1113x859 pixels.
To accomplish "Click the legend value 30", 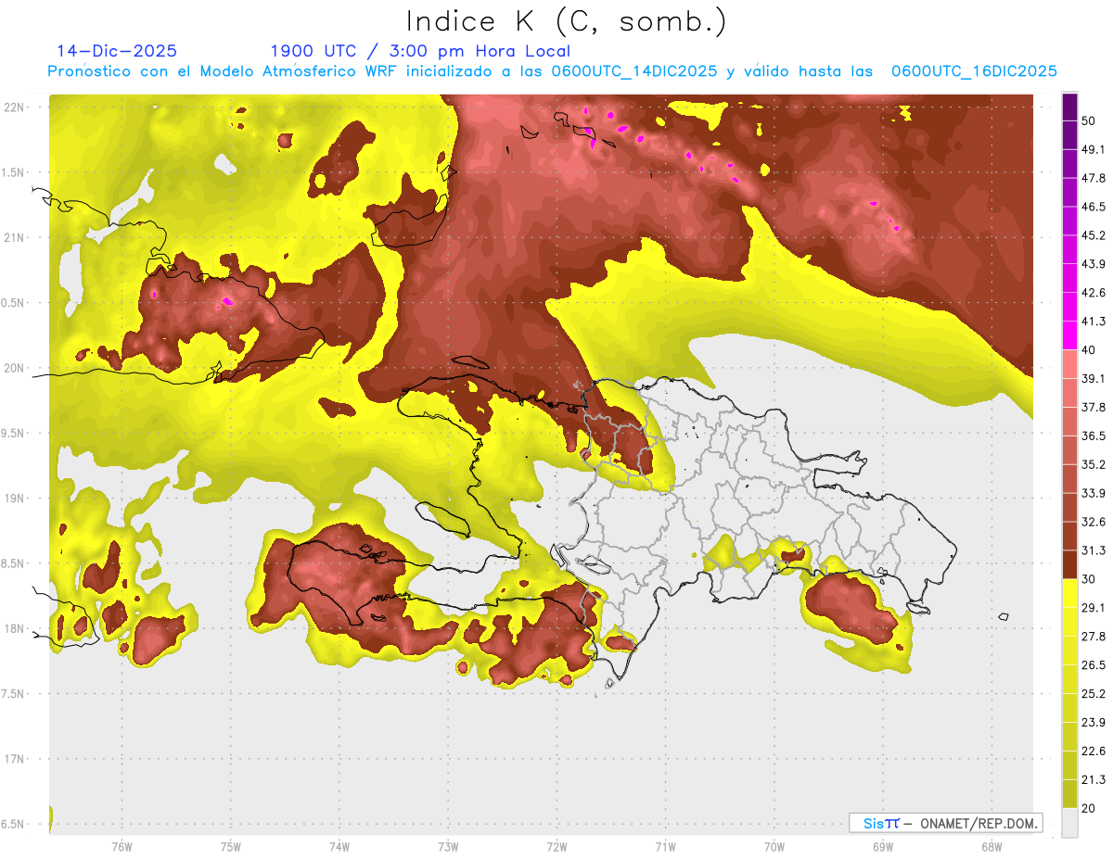I will pyautogui.click(x=1088, y=579).
